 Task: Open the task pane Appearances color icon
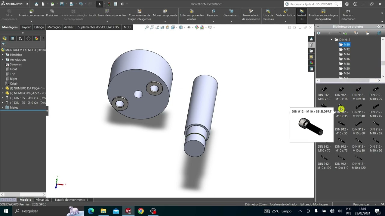[x=311, y=63]
